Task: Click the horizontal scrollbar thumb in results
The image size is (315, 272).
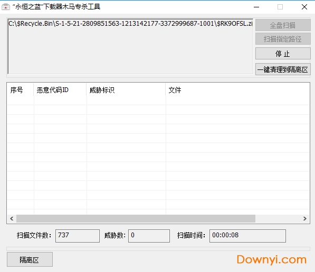Action: [x=136, y=218]
